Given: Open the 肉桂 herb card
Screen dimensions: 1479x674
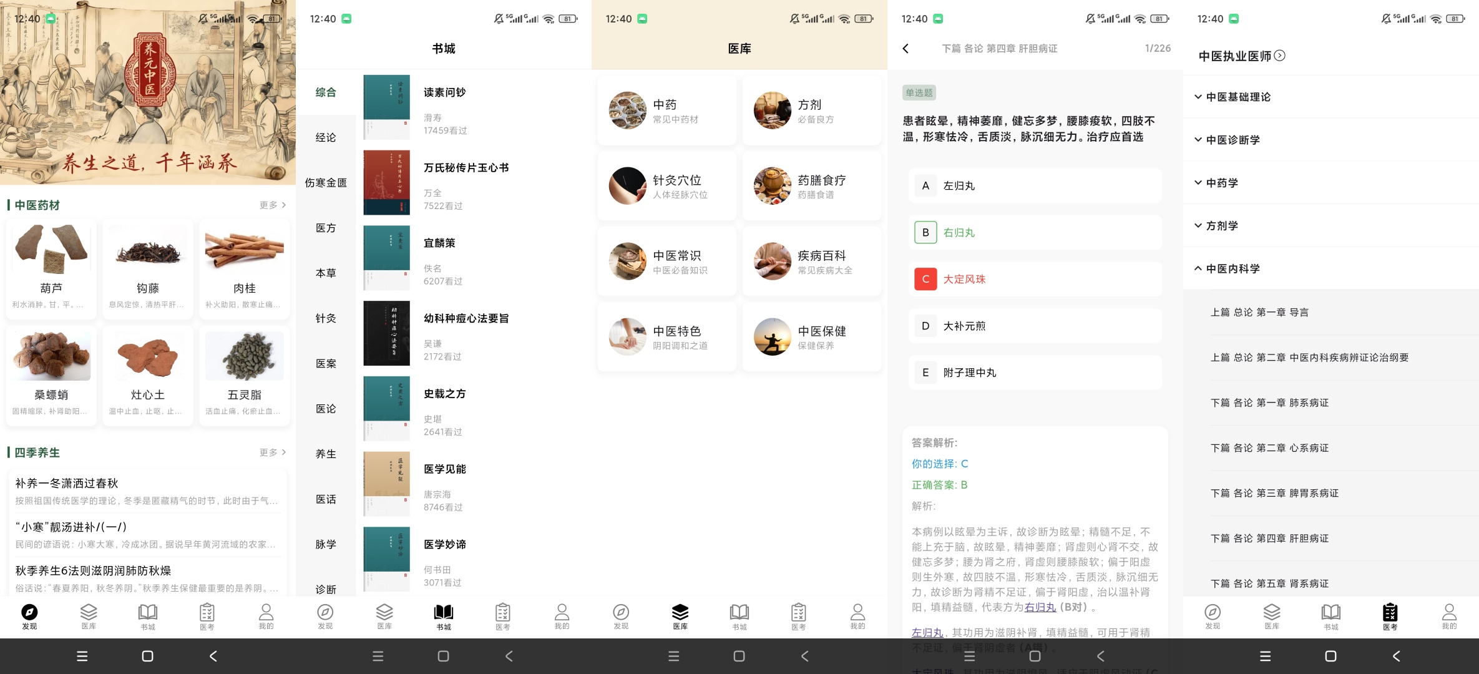Looking at the screenshot, I should point(245,269).
